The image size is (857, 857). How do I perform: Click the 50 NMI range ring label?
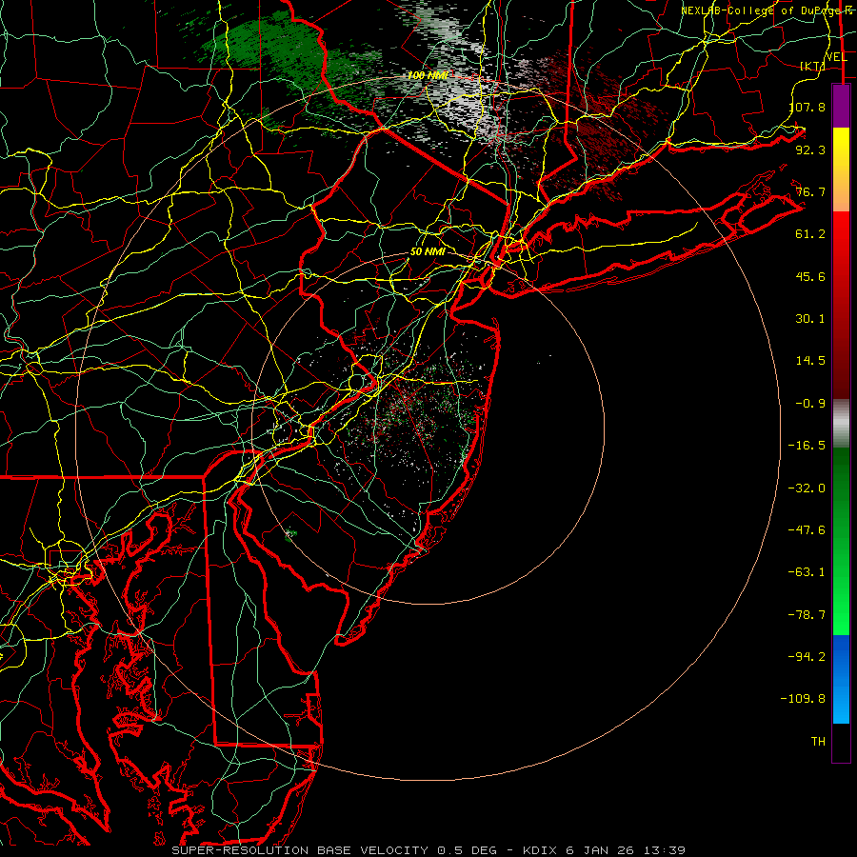coord(428,251)
